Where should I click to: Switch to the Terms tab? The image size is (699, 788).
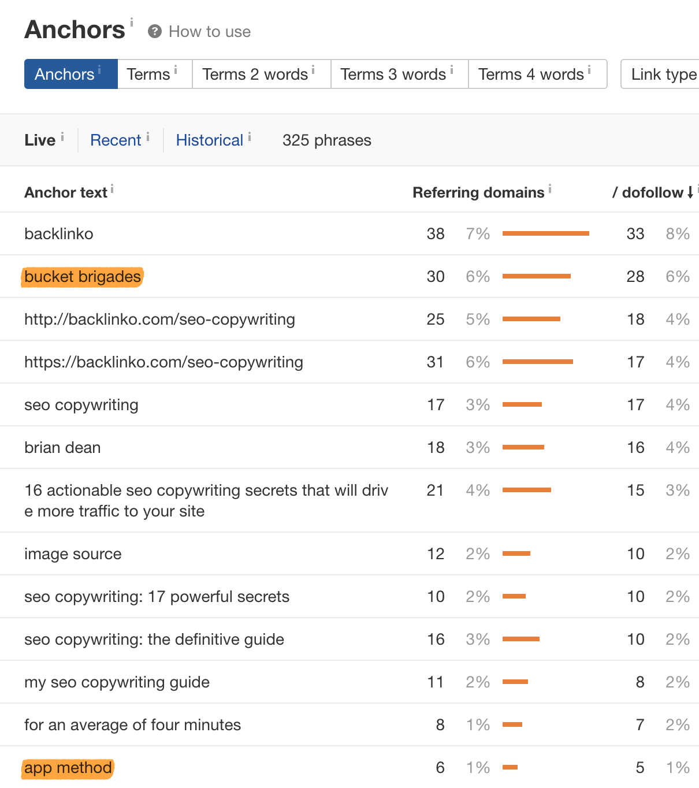[x=148, y=74]
